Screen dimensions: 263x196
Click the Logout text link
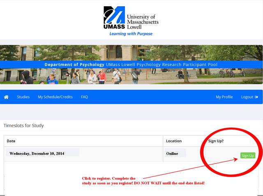pos(247,97)
